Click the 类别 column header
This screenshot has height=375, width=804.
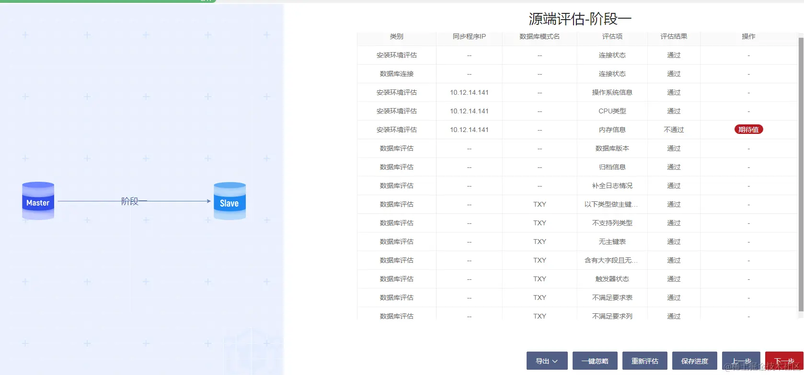tap(397, 36)
